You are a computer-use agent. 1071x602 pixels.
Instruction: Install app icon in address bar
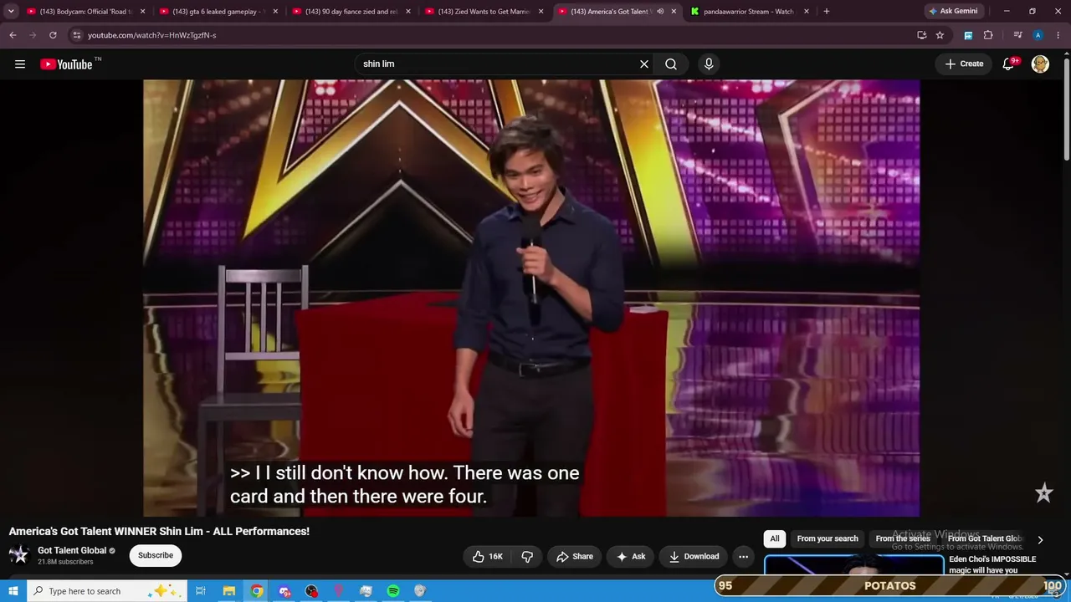[x=922, y=35]
